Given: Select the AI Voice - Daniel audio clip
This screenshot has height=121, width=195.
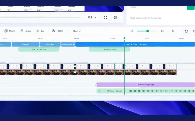Looking at the screenshot, I should click(x=145, y=91).
